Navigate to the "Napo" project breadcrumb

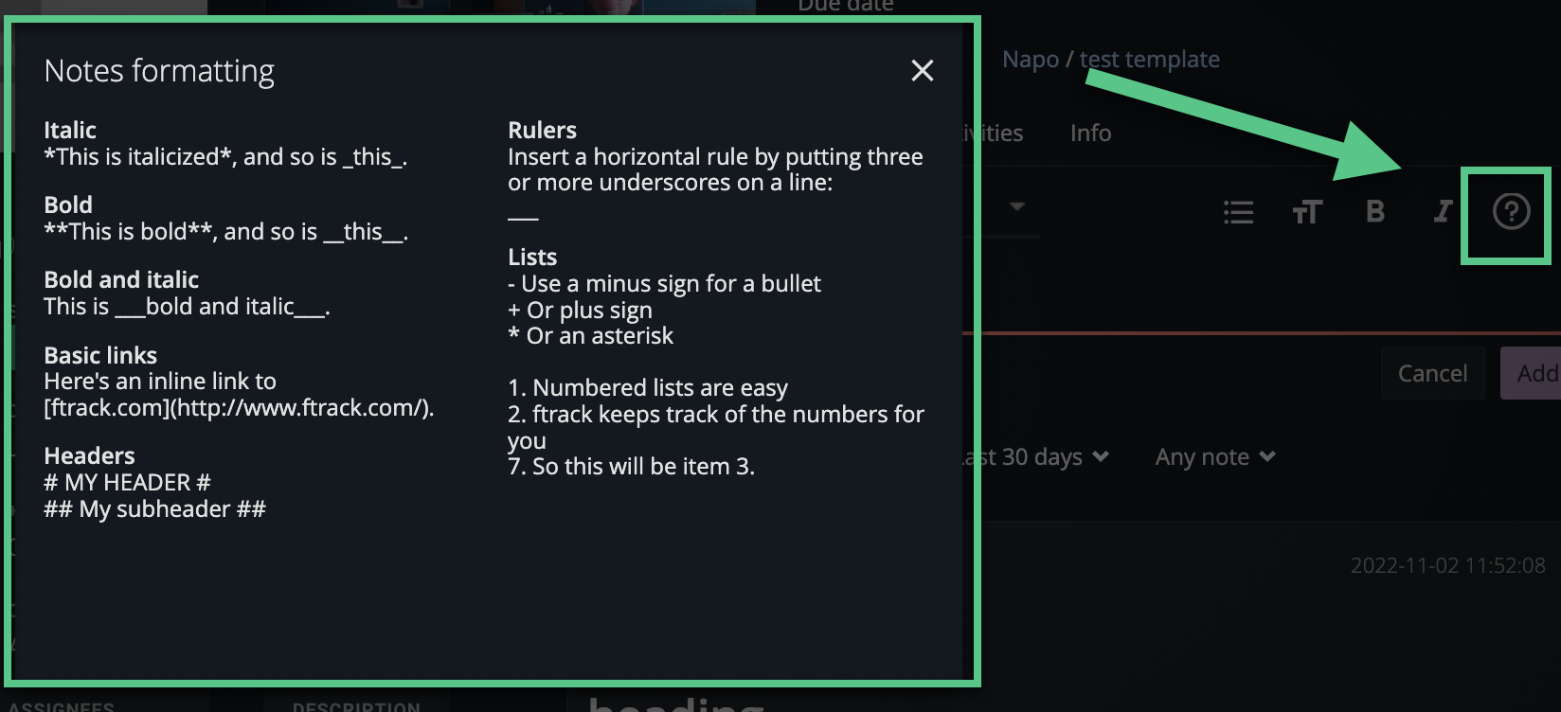coord(1032,59)
